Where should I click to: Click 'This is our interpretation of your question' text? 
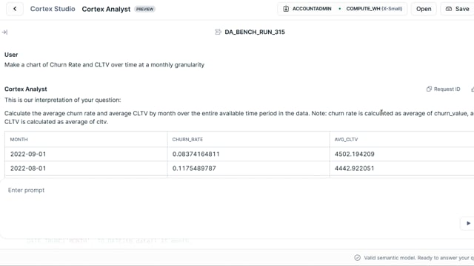click(62, 100)
